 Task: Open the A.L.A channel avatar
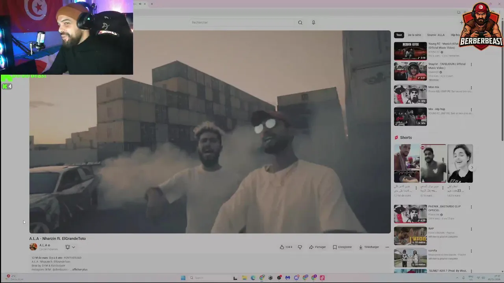pos(33,247)
